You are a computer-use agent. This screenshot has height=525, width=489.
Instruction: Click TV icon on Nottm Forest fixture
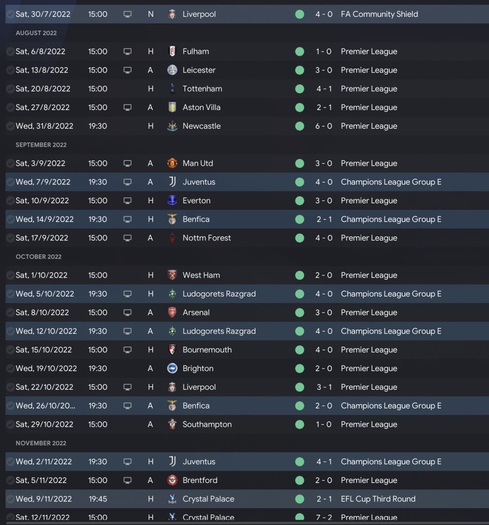pyautogui.click(x=128, y=238)
